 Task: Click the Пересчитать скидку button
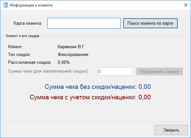point(159,72)
